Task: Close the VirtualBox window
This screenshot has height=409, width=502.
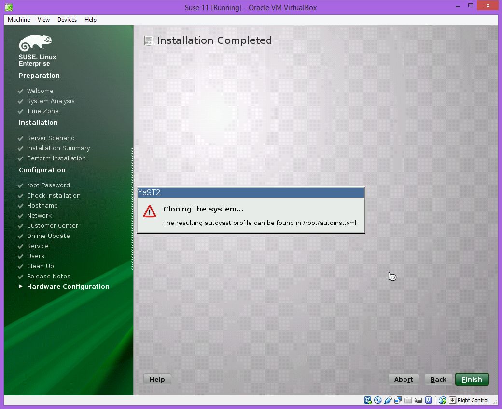Action: pos(488,6)
